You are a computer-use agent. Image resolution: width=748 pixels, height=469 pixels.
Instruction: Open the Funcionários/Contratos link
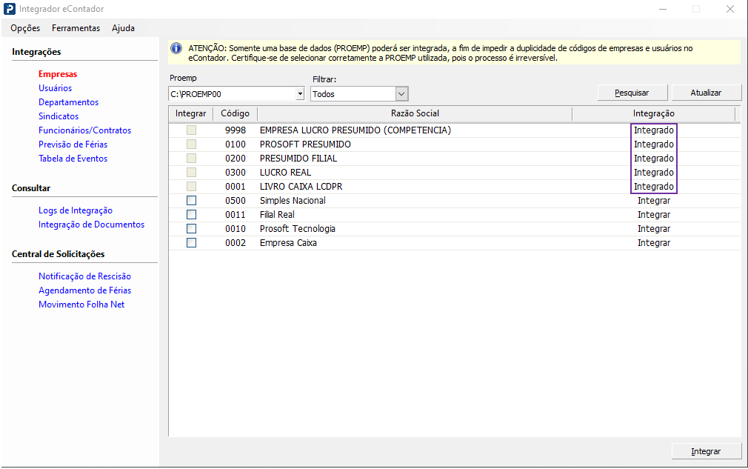[84, 130]
